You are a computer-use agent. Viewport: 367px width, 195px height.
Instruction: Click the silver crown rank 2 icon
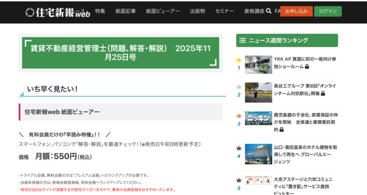[x=239, y=86]
